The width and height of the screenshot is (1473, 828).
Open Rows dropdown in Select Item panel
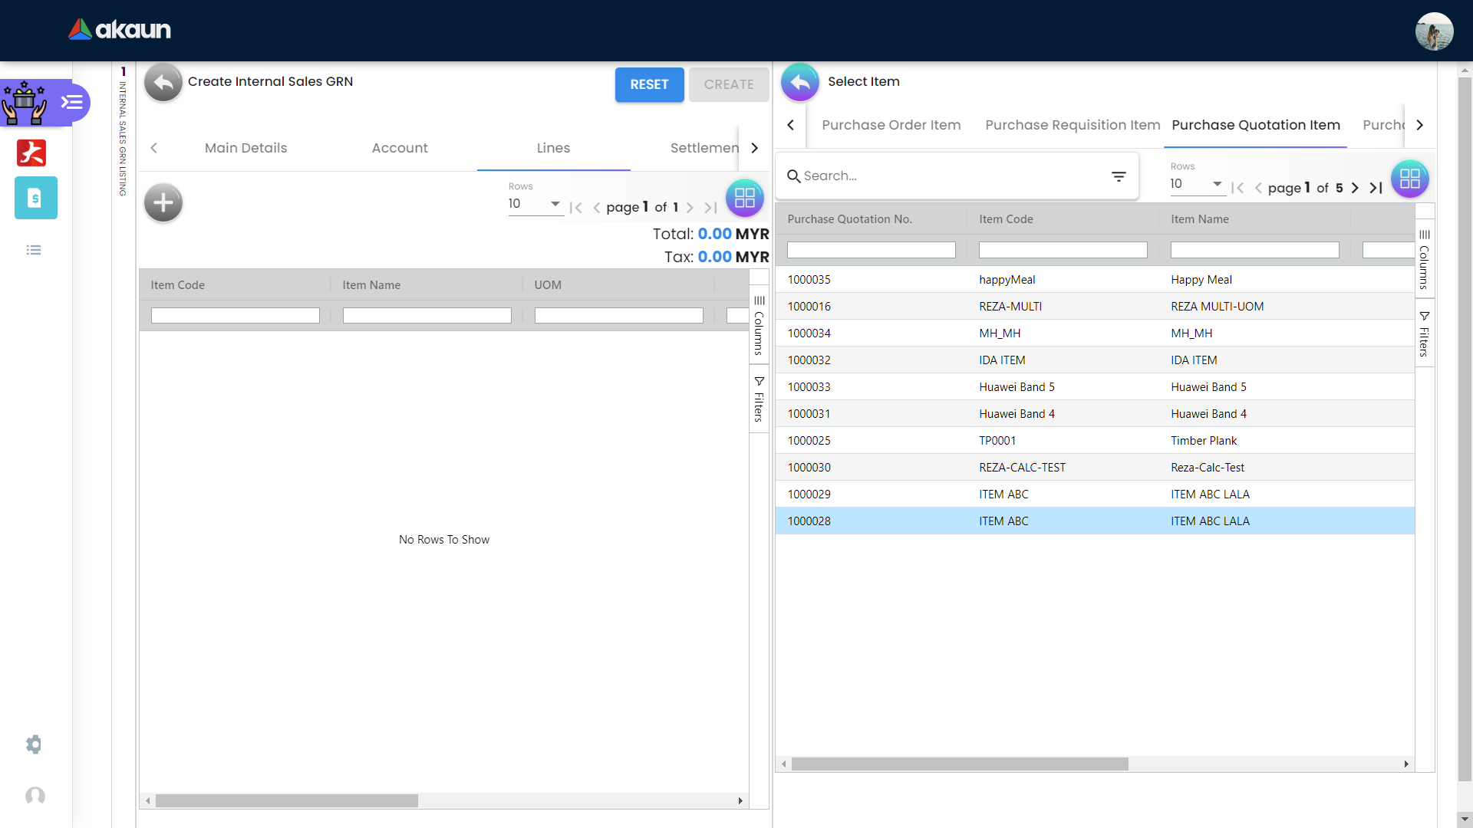[1196, 184]
